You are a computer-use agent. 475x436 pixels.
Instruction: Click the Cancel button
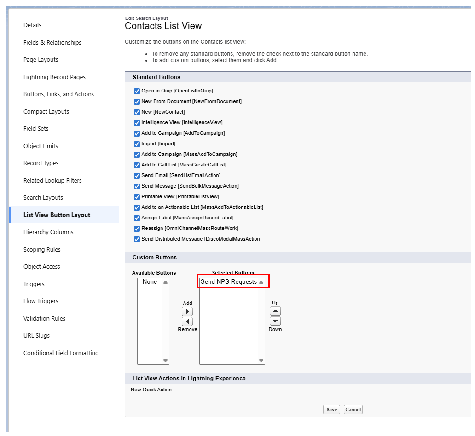[x=353, y=409]
